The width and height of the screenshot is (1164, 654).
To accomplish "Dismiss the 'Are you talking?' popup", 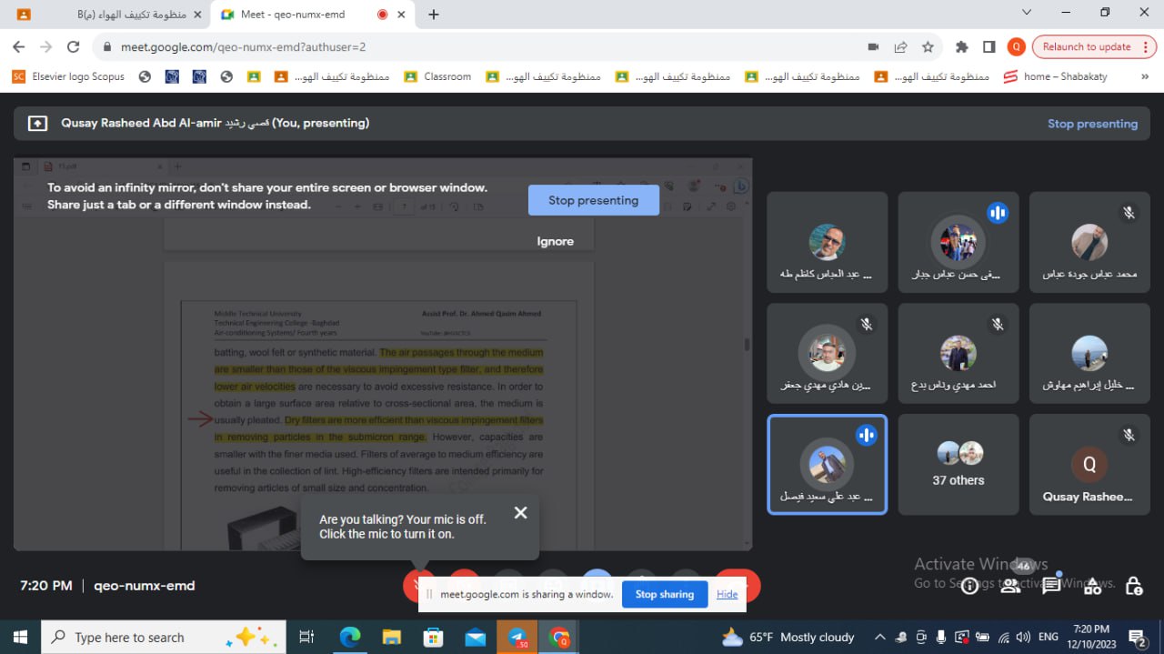I will click(520, 513).
